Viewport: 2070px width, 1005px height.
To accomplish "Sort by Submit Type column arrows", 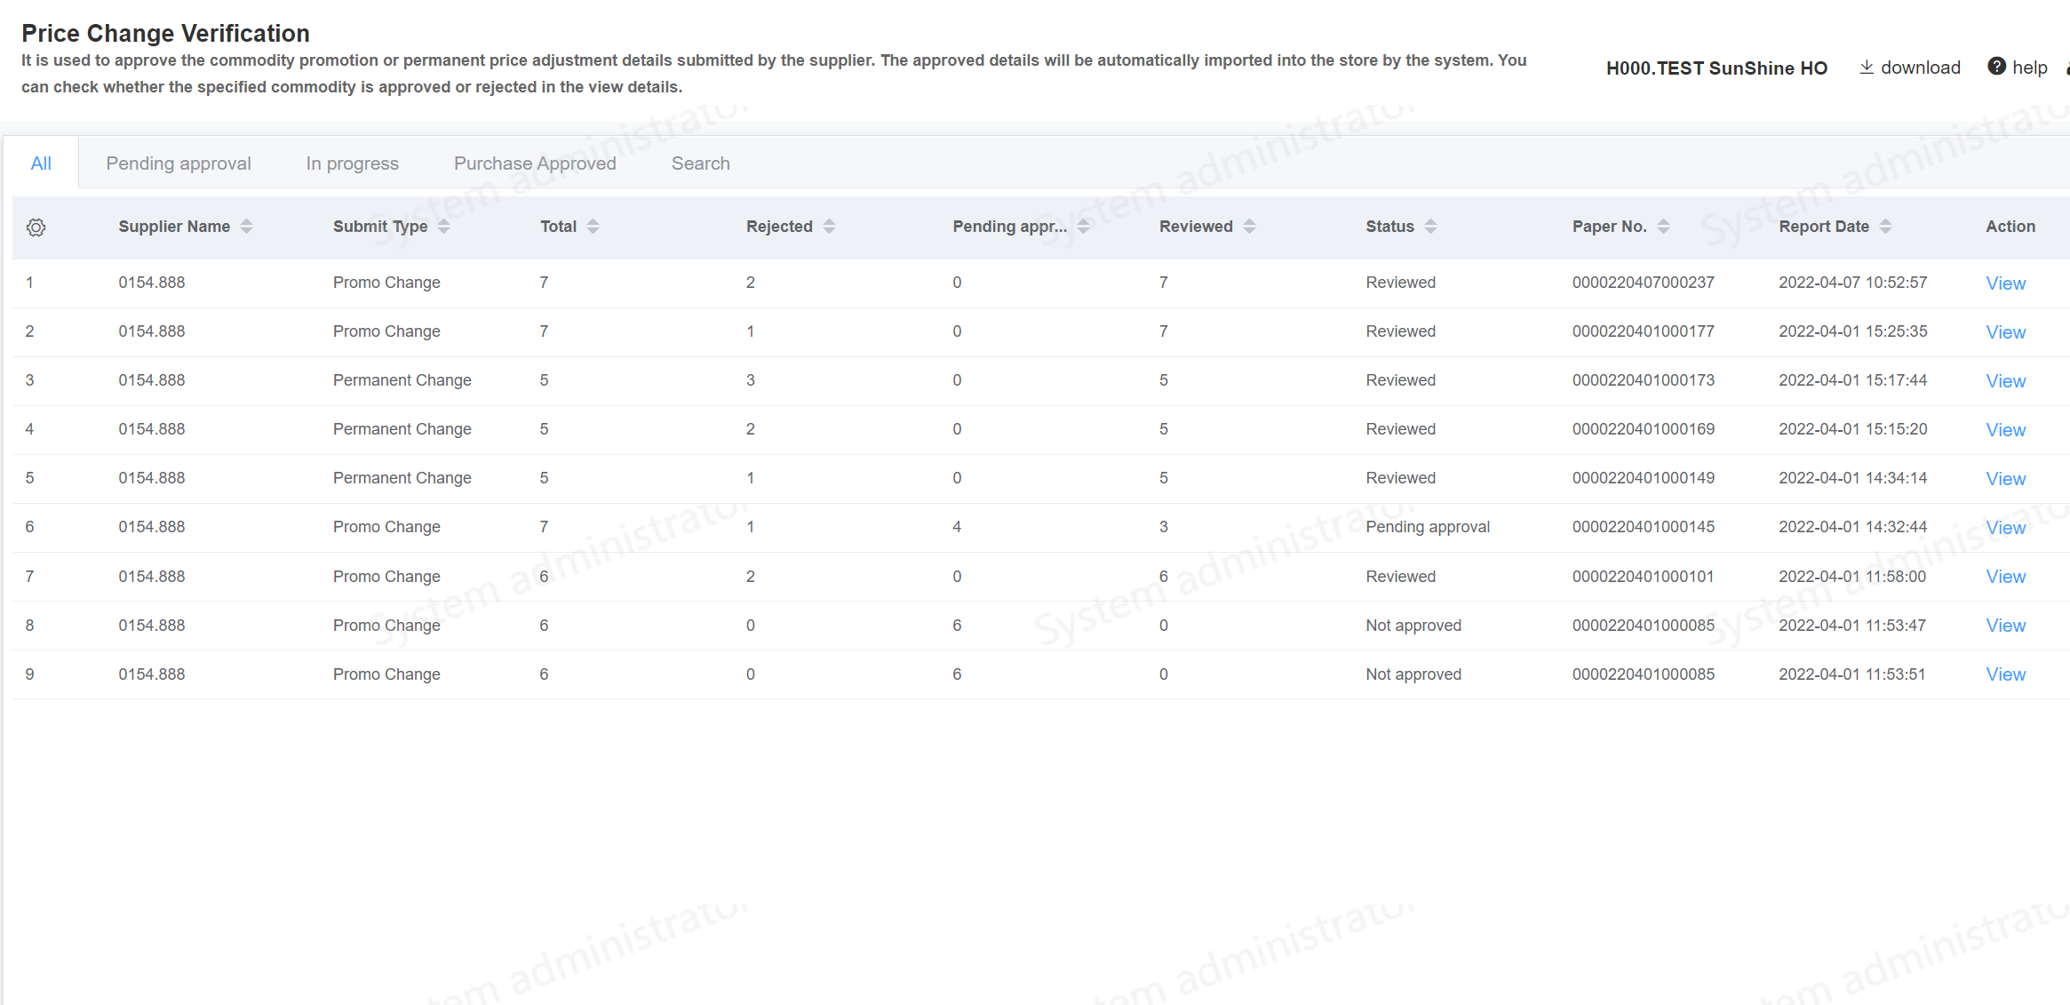I will (x=443, y=227).
